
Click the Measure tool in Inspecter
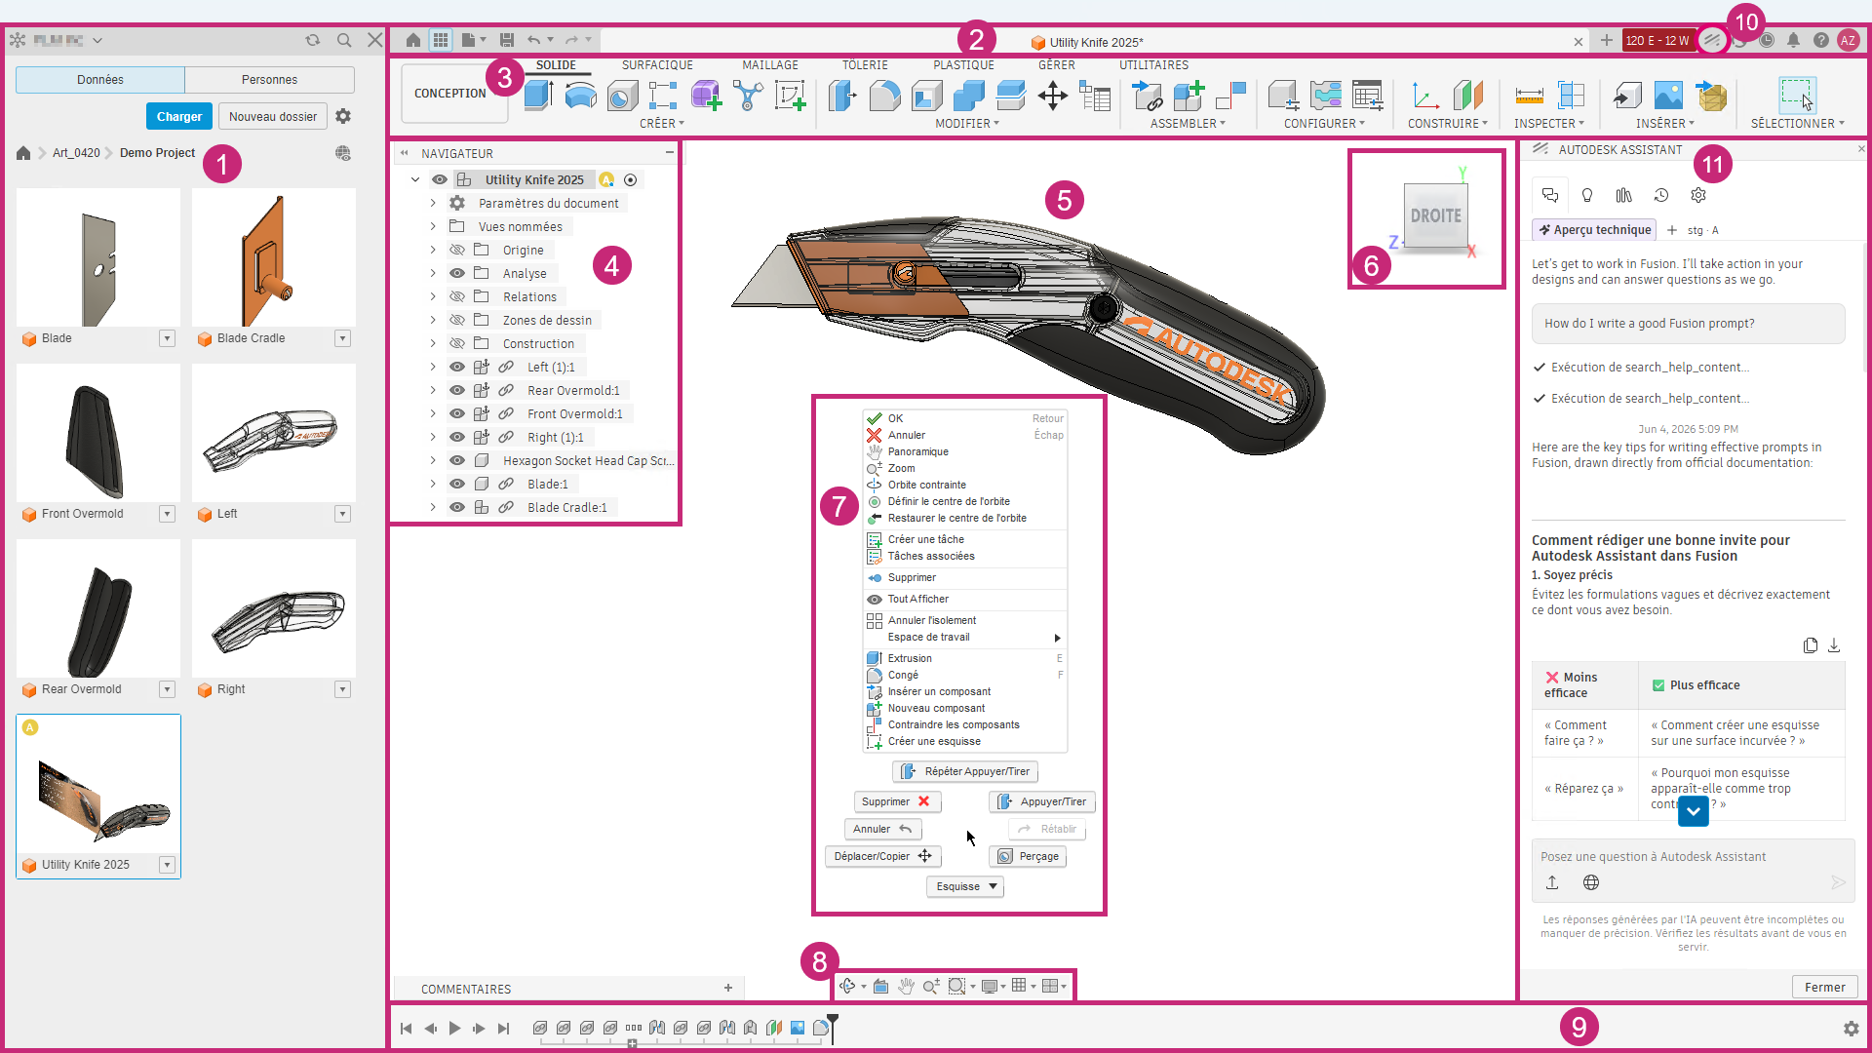click(x=1529, y=96)
